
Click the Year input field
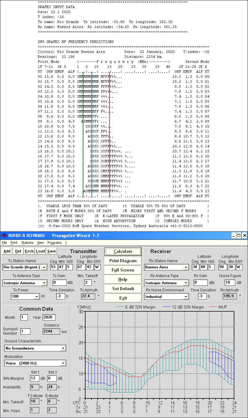(49, 318)
